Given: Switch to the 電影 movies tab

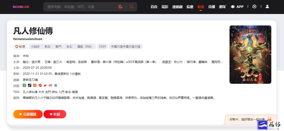Looking at the screenshot, I should pyautogui.click(x=165, y=7).
